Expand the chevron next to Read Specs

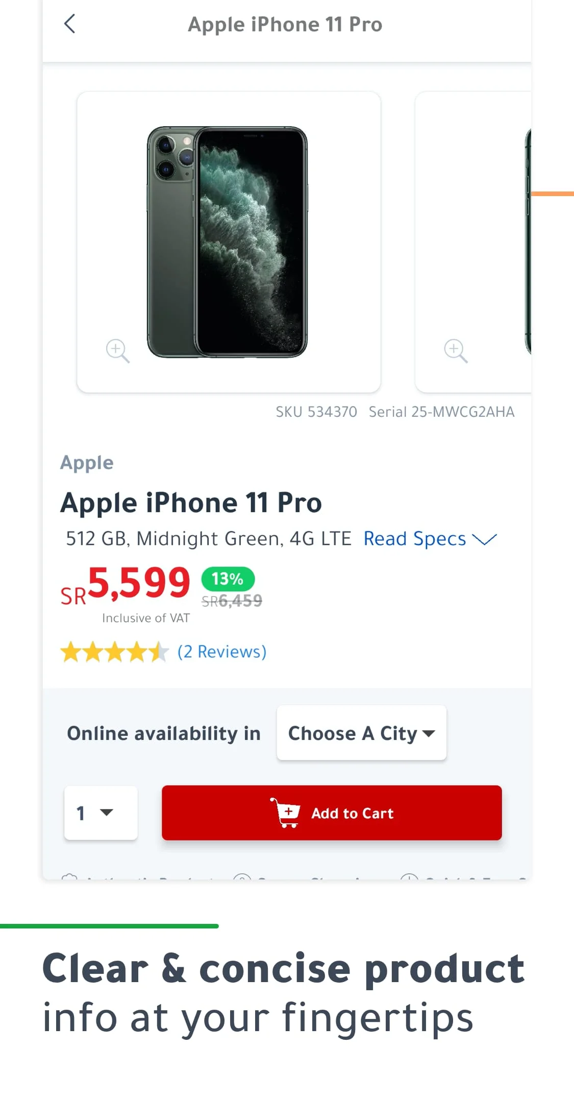tap(484, 539)
